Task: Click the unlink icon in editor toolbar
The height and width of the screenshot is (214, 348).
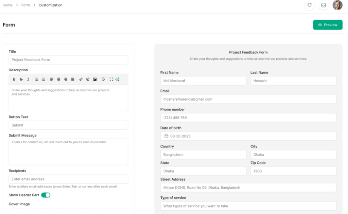Action: tap(88, 79)
